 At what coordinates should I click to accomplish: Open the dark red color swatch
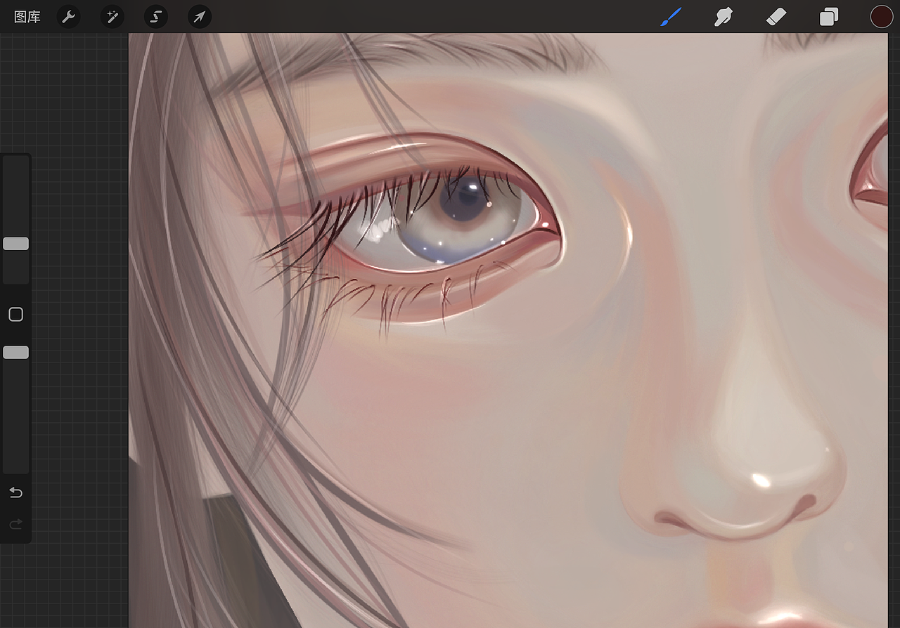tap(882, 16)
